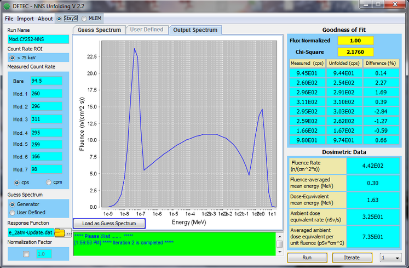This screenshot has width=409, height=268.
Task: Click the Difference (%) column header
Action: click(x=381, y=63)
